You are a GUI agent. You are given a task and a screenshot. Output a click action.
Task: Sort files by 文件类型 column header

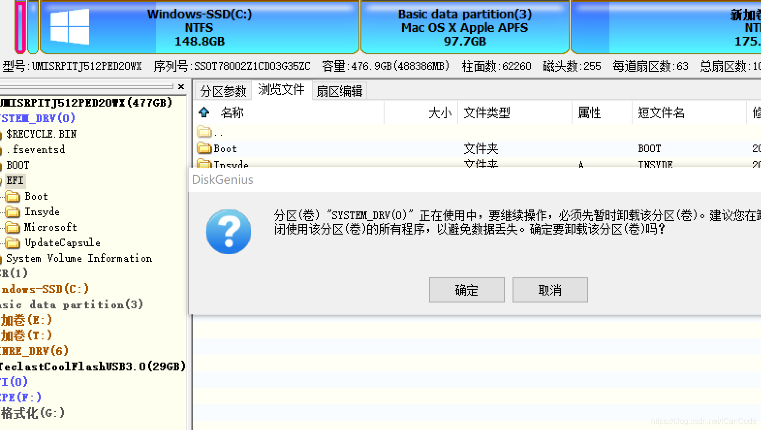486,113
